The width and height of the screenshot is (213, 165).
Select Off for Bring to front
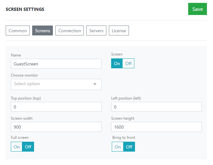click(129, 147)
